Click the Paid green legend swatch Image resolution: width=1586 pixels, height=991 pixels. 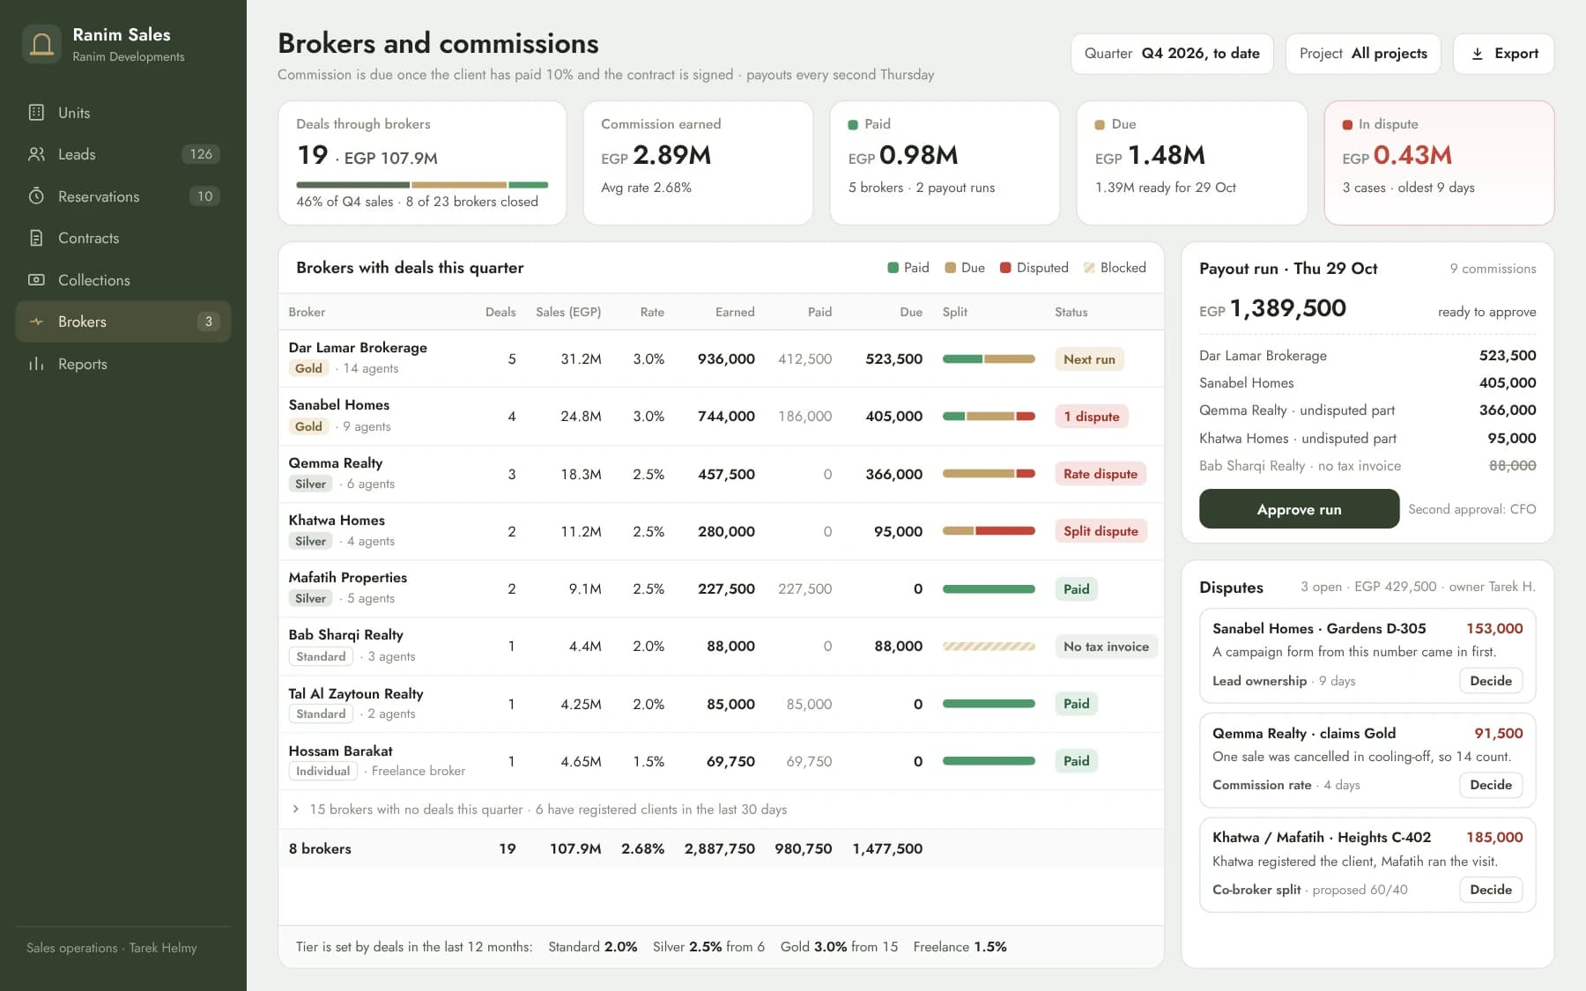[893, 268]
